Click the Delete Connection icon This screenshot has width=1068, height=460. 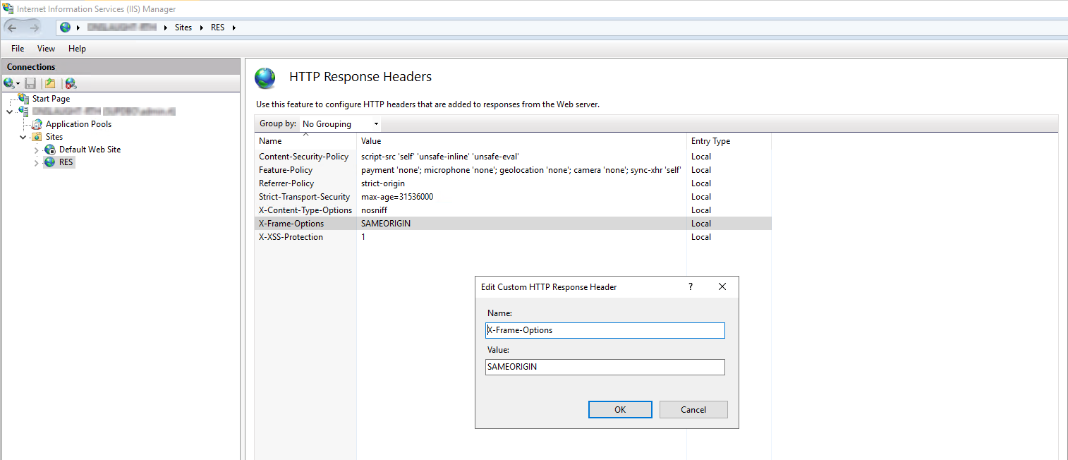point(70,83)
